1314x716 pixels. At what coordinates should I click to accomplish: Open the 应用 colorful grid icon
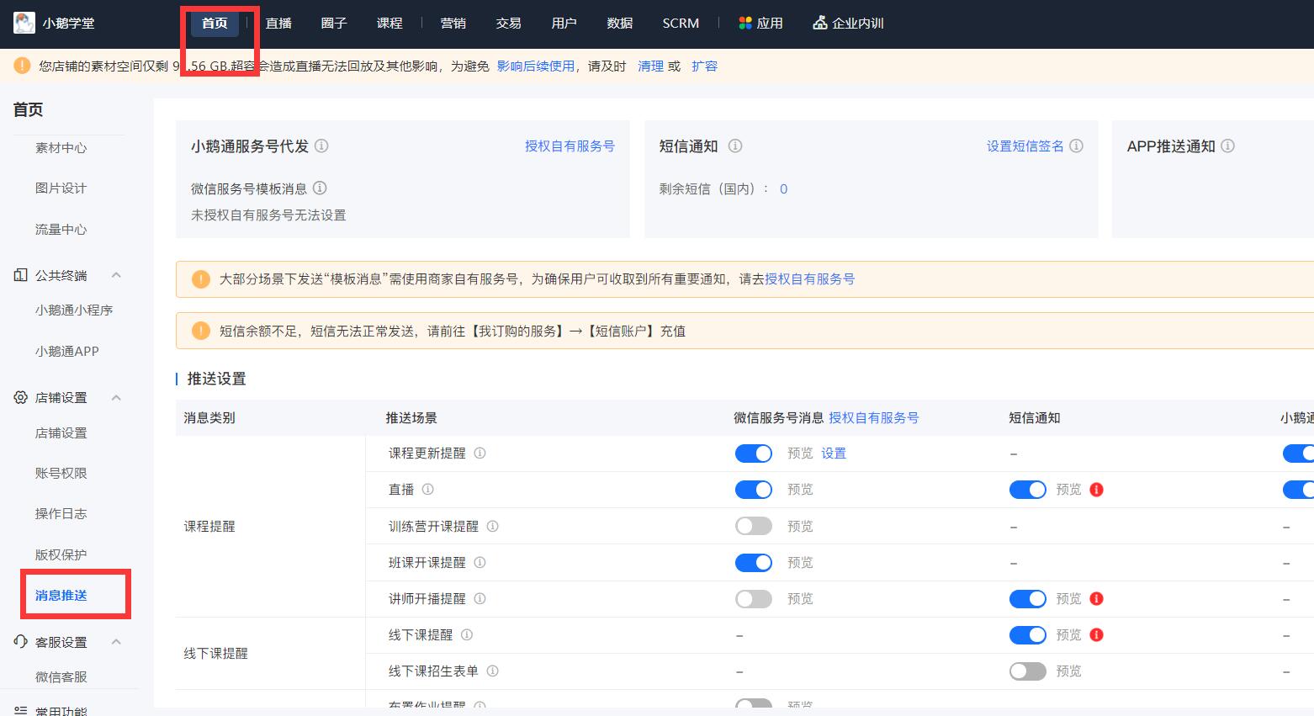pyautogui.click(x=745, y=23)
